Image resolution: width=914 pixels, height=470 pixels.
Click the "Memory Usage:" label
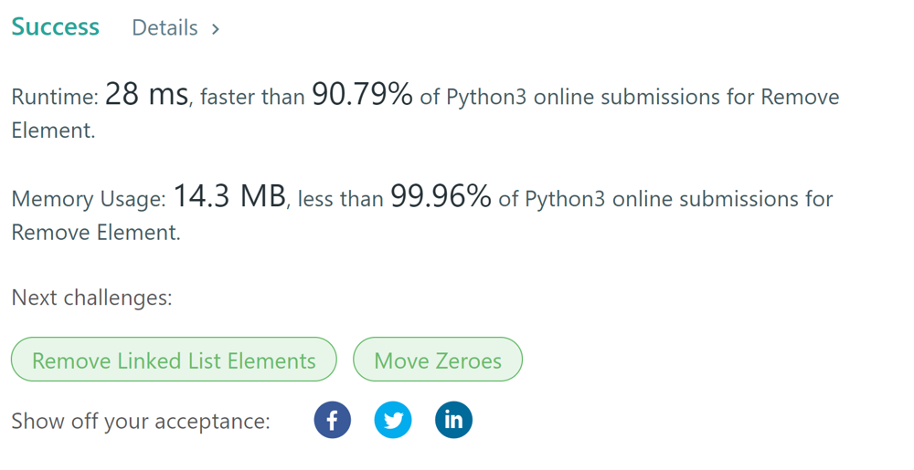pos(89,199)
